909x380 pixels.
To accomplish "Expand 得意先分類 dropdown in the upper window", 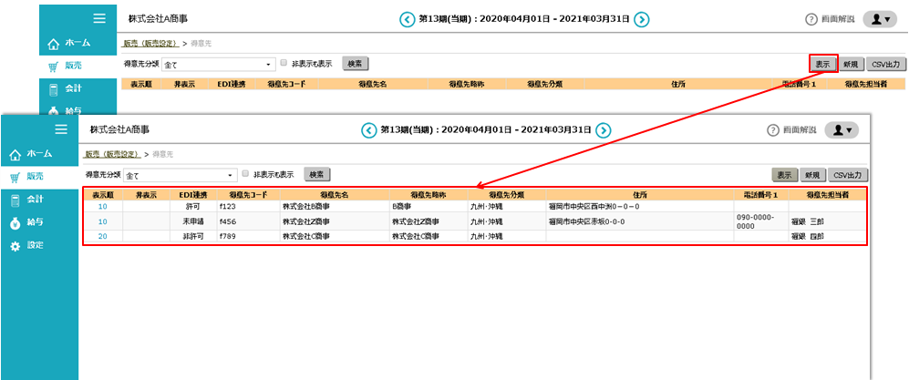I will point(268,65).
